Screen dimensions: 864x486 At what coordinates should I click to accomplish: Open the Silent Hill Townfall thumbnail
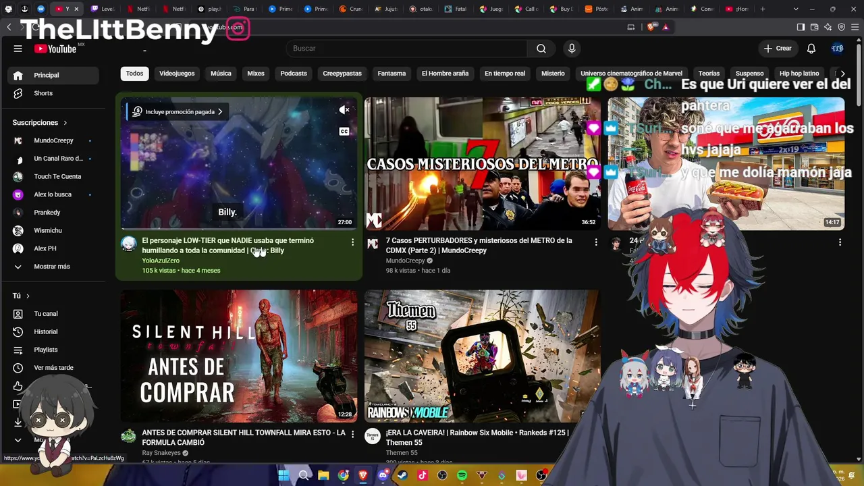(x=239, y=356)
